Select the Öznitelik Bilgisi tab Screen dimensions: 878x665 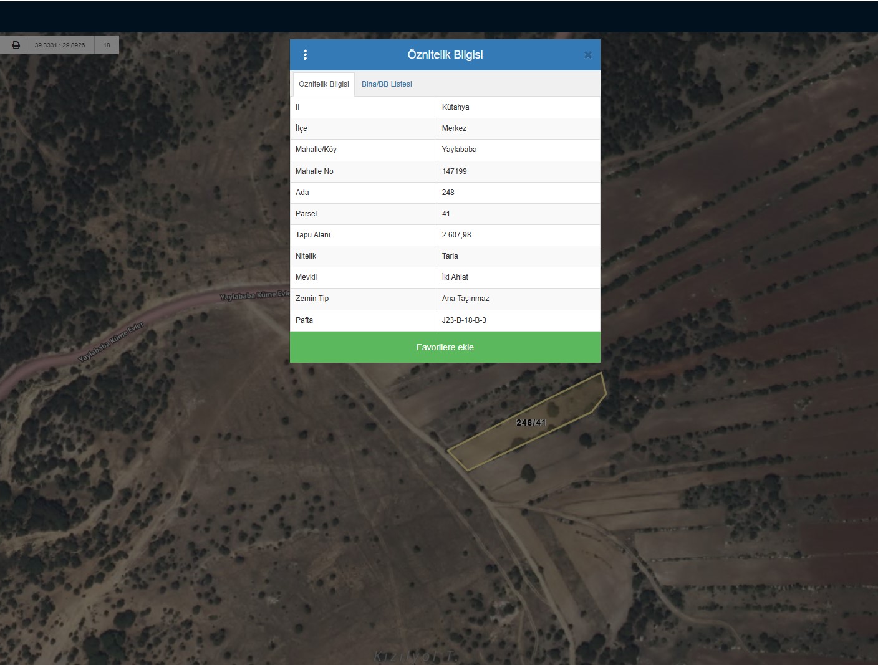coord(324,84)
